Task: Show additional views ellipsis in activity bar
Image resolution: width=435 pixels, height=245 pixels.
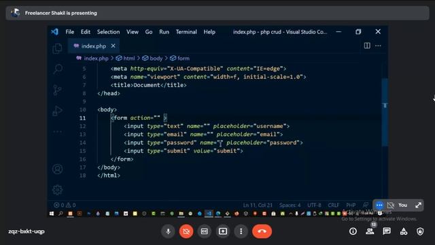Action: coord(57,131)
